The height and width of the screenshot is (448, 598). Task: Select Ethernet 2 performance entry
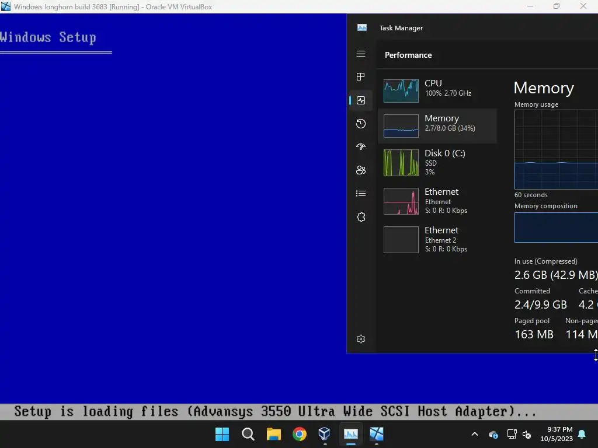[437, 240]
